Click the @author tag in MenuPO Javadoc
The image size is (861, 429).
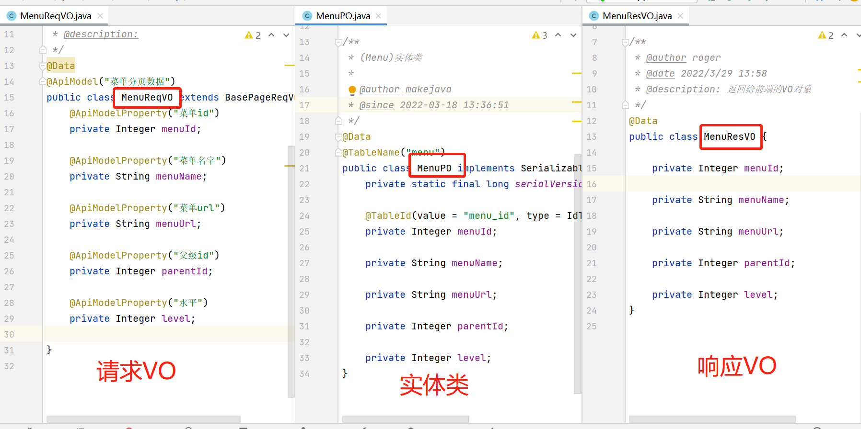click(x=379, y=89)
